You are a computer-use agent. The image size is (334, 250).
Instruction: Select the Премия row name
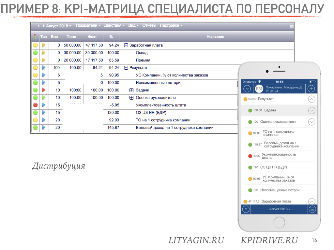(143, 60)
